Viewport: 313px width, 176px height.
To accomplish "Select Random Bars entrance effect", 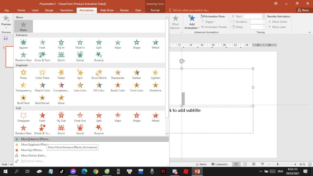I will 23,56.
